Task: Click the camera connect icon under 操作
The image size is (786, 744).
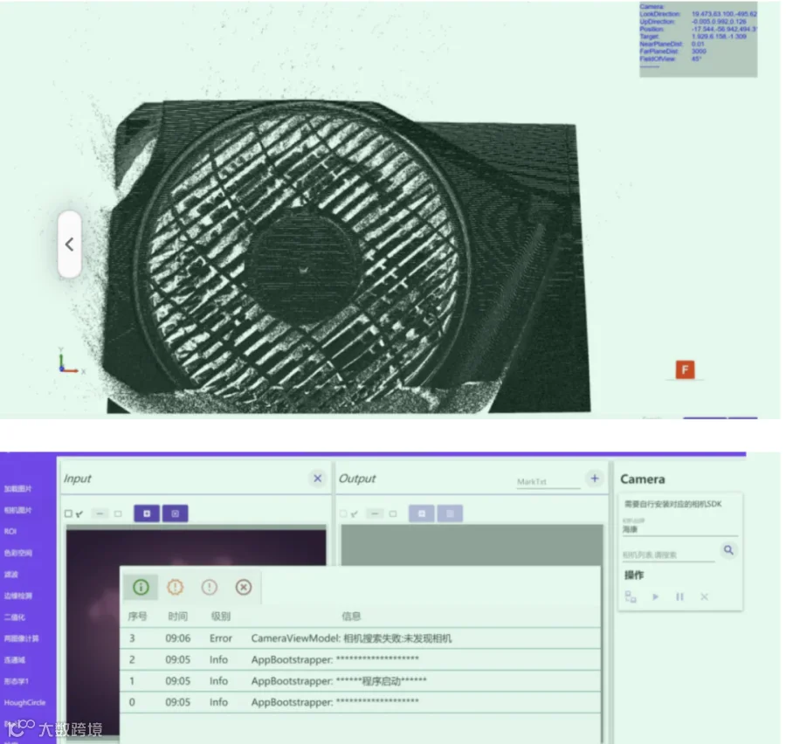Action: (x=631, y=596)
